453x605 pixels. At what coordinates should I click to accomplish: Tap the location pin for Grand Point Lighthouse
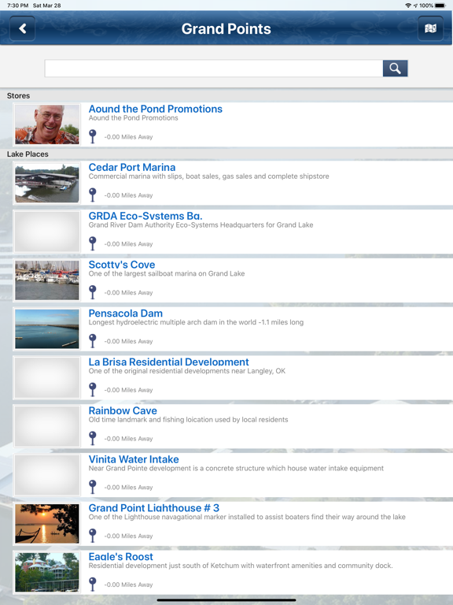(93, 535)
